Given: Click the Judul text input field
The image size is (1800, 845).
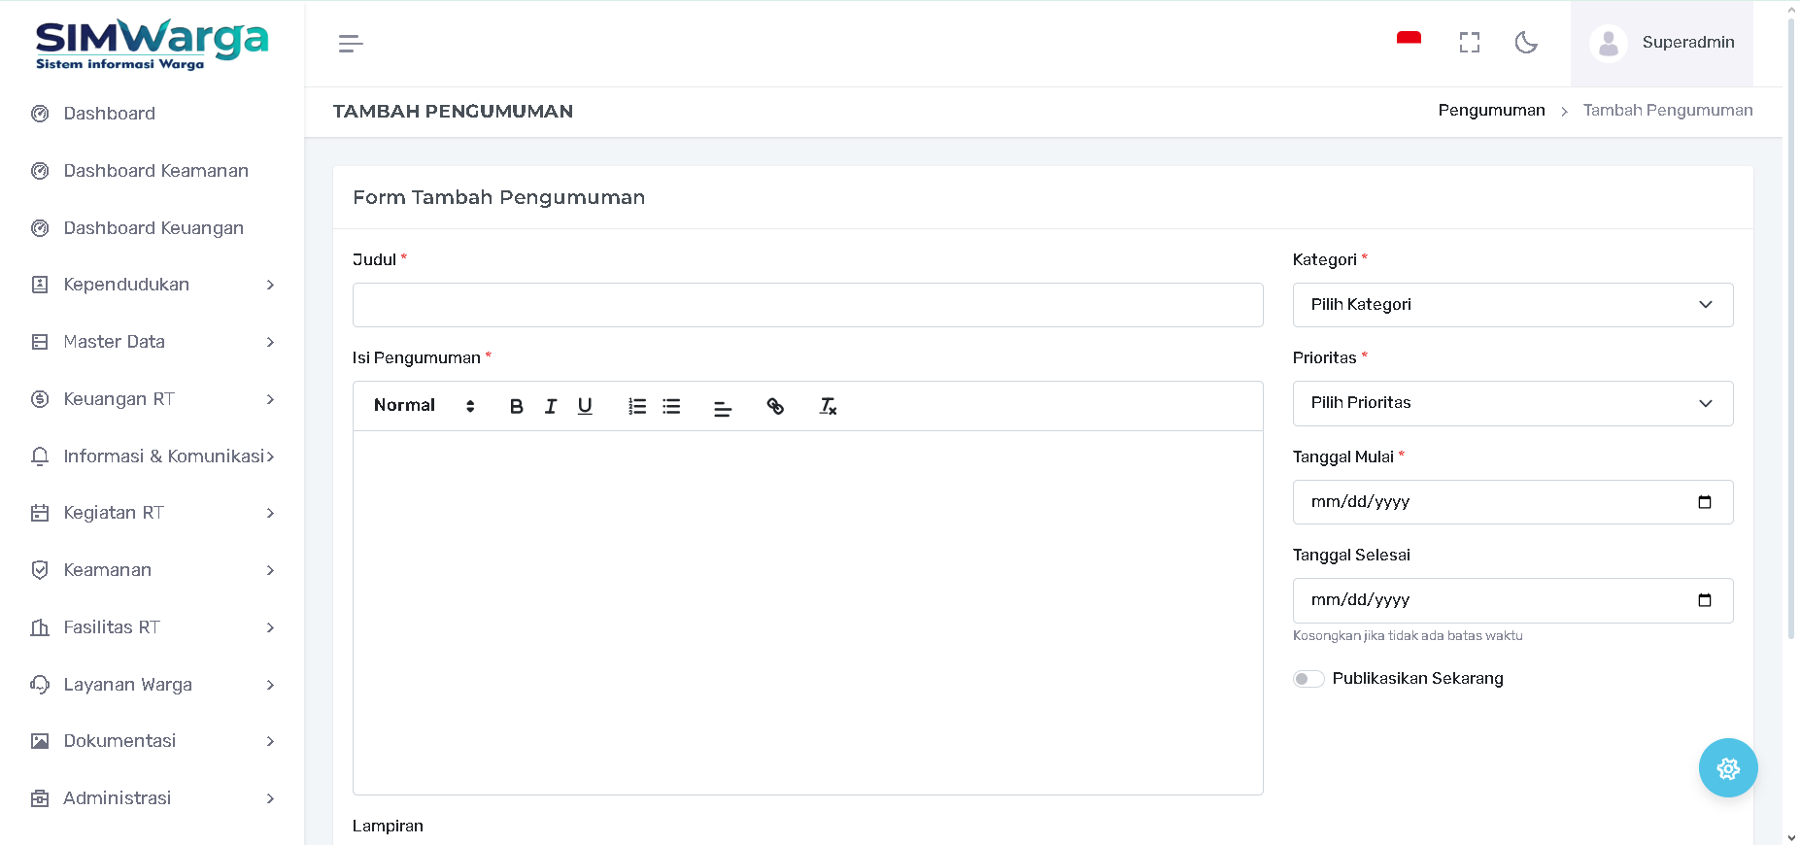Looking at the screenshot, I should tap(807, 305).
